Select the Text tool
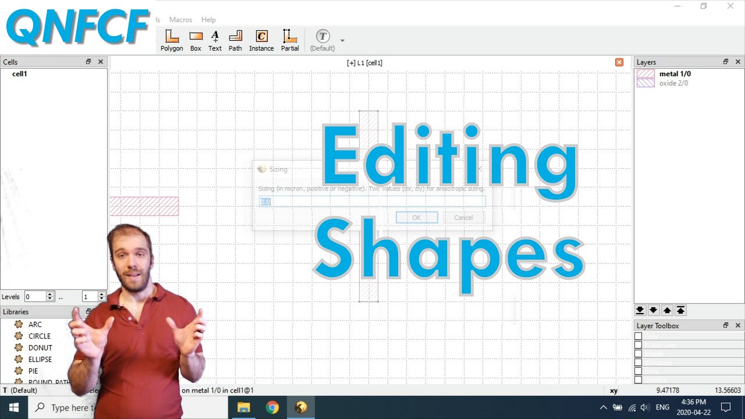The width and height of the screenshot is (745, 419). 215,41
